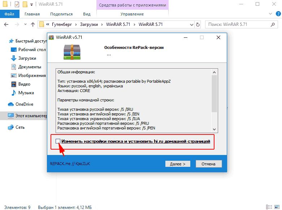
Task: Open Видео in navigation pane
Action: coord(21,84)
